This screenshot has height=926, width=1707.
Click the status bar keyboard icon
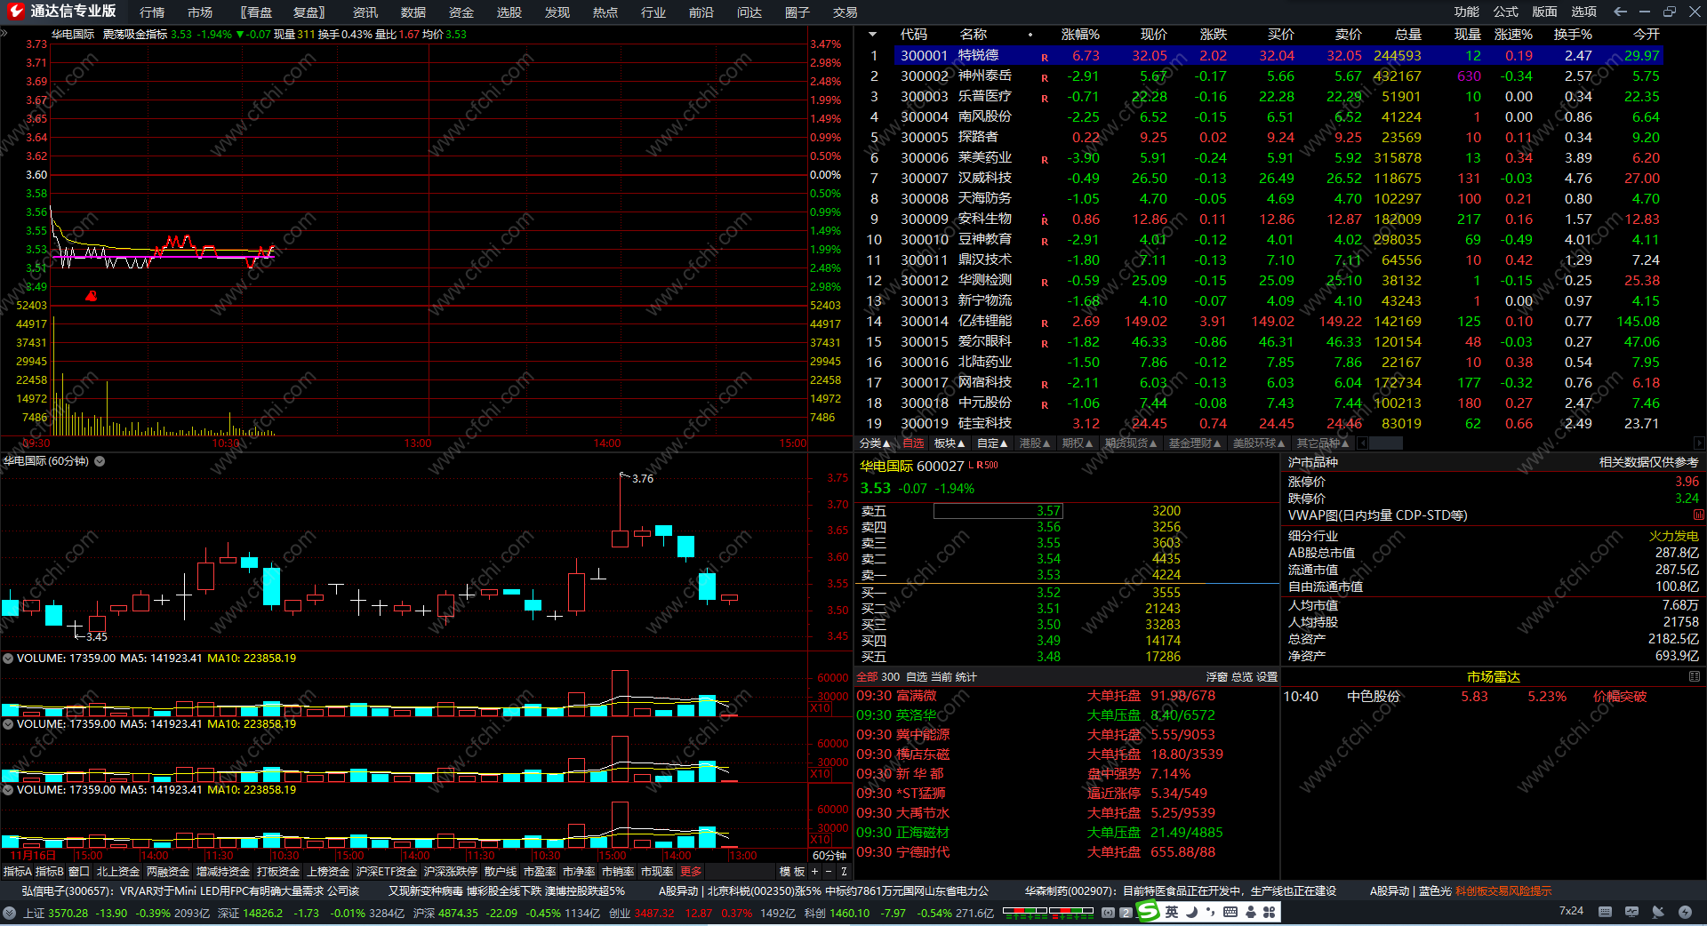[1605, 912]
